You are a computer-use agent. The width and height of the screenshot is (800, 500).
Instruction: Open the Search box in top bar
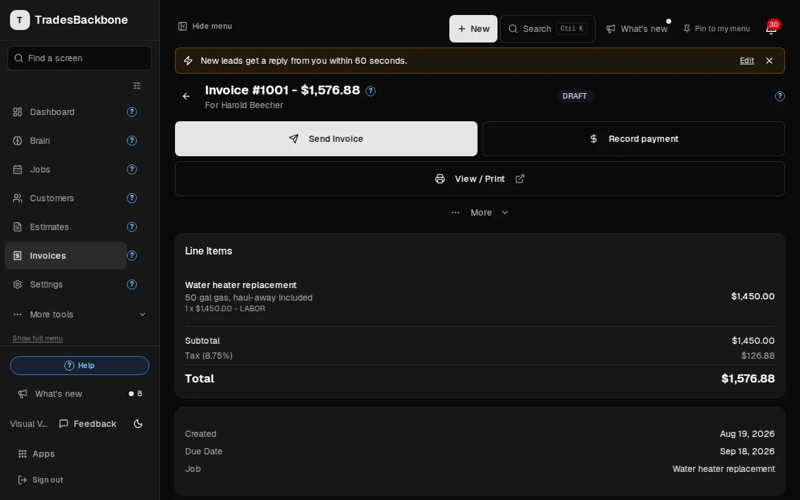[547, 29]
